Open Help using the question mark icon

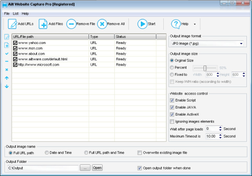(x=176, y=24)
